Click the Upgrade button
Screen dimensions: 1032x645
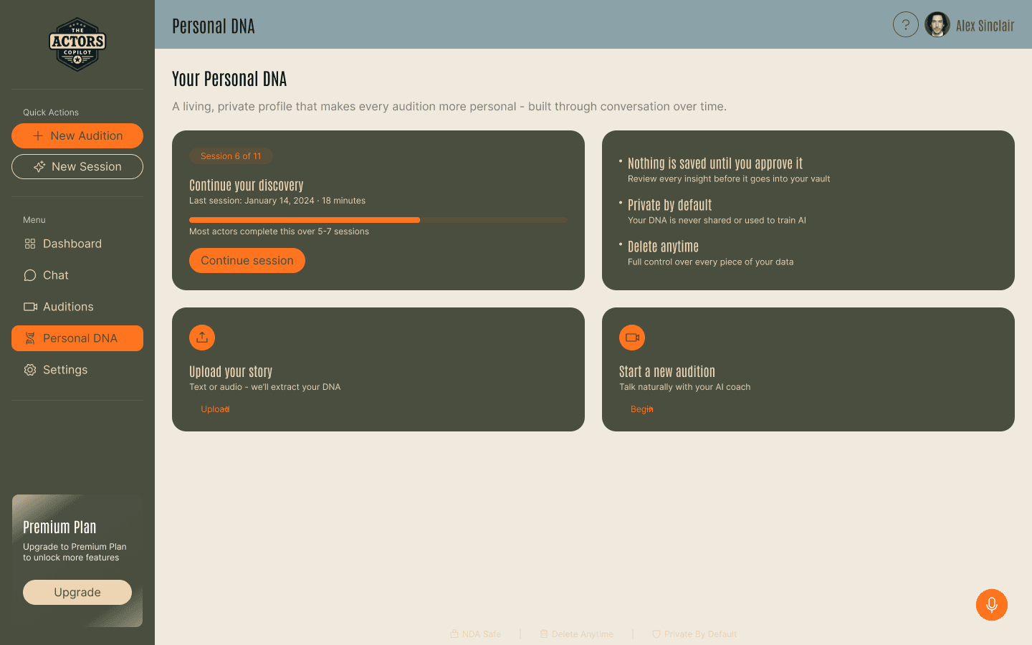coord(77,592)
